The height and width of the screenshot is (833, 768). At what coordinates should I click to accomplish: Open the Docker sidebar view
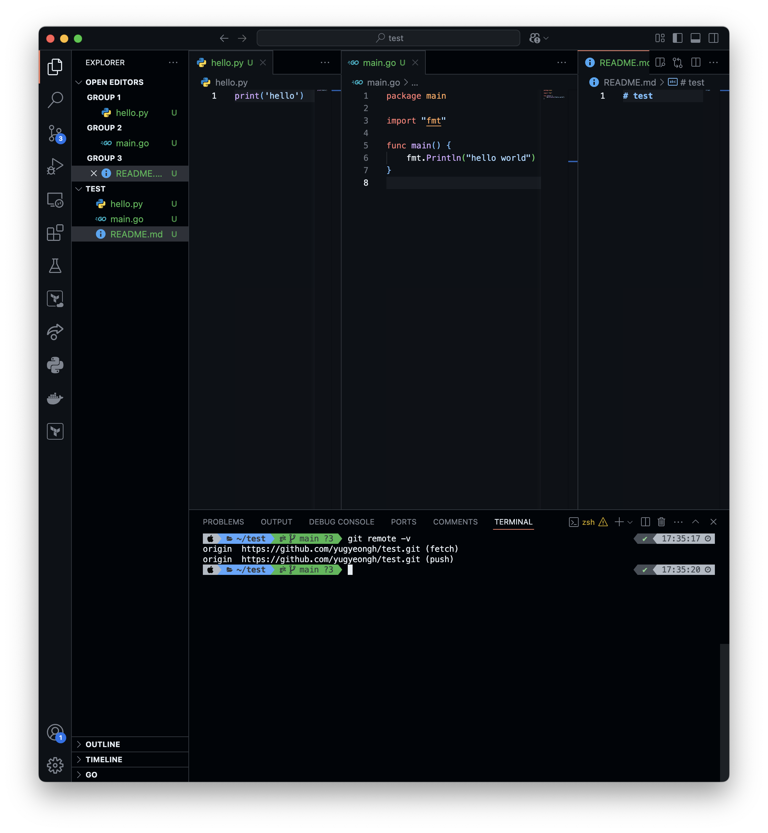point(55,398)
